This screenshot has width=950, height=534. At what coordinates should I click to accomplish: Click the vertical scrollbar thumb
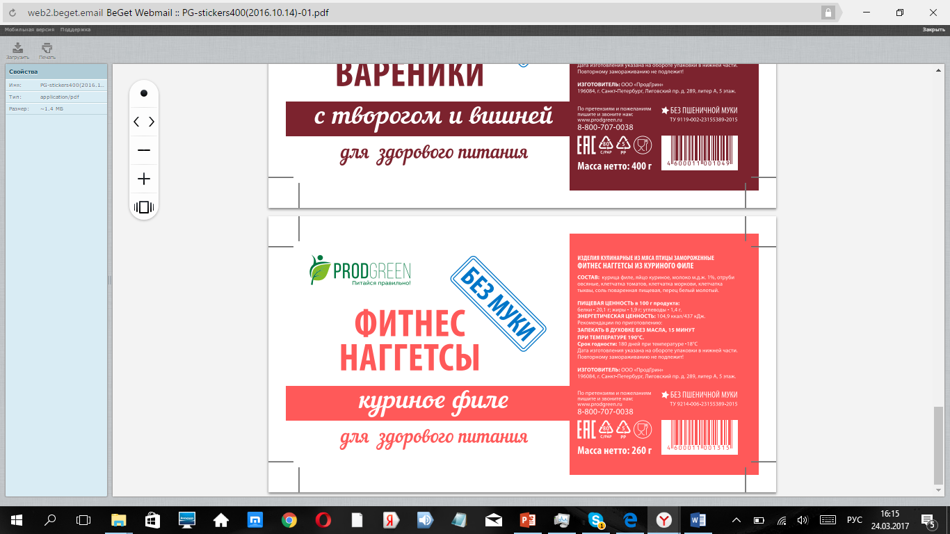[x=938, y=445]
